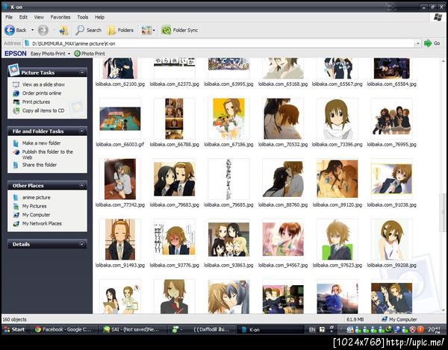
Task: Click the EPSON logo in toolbar
Action: click(x=16, y=54)
